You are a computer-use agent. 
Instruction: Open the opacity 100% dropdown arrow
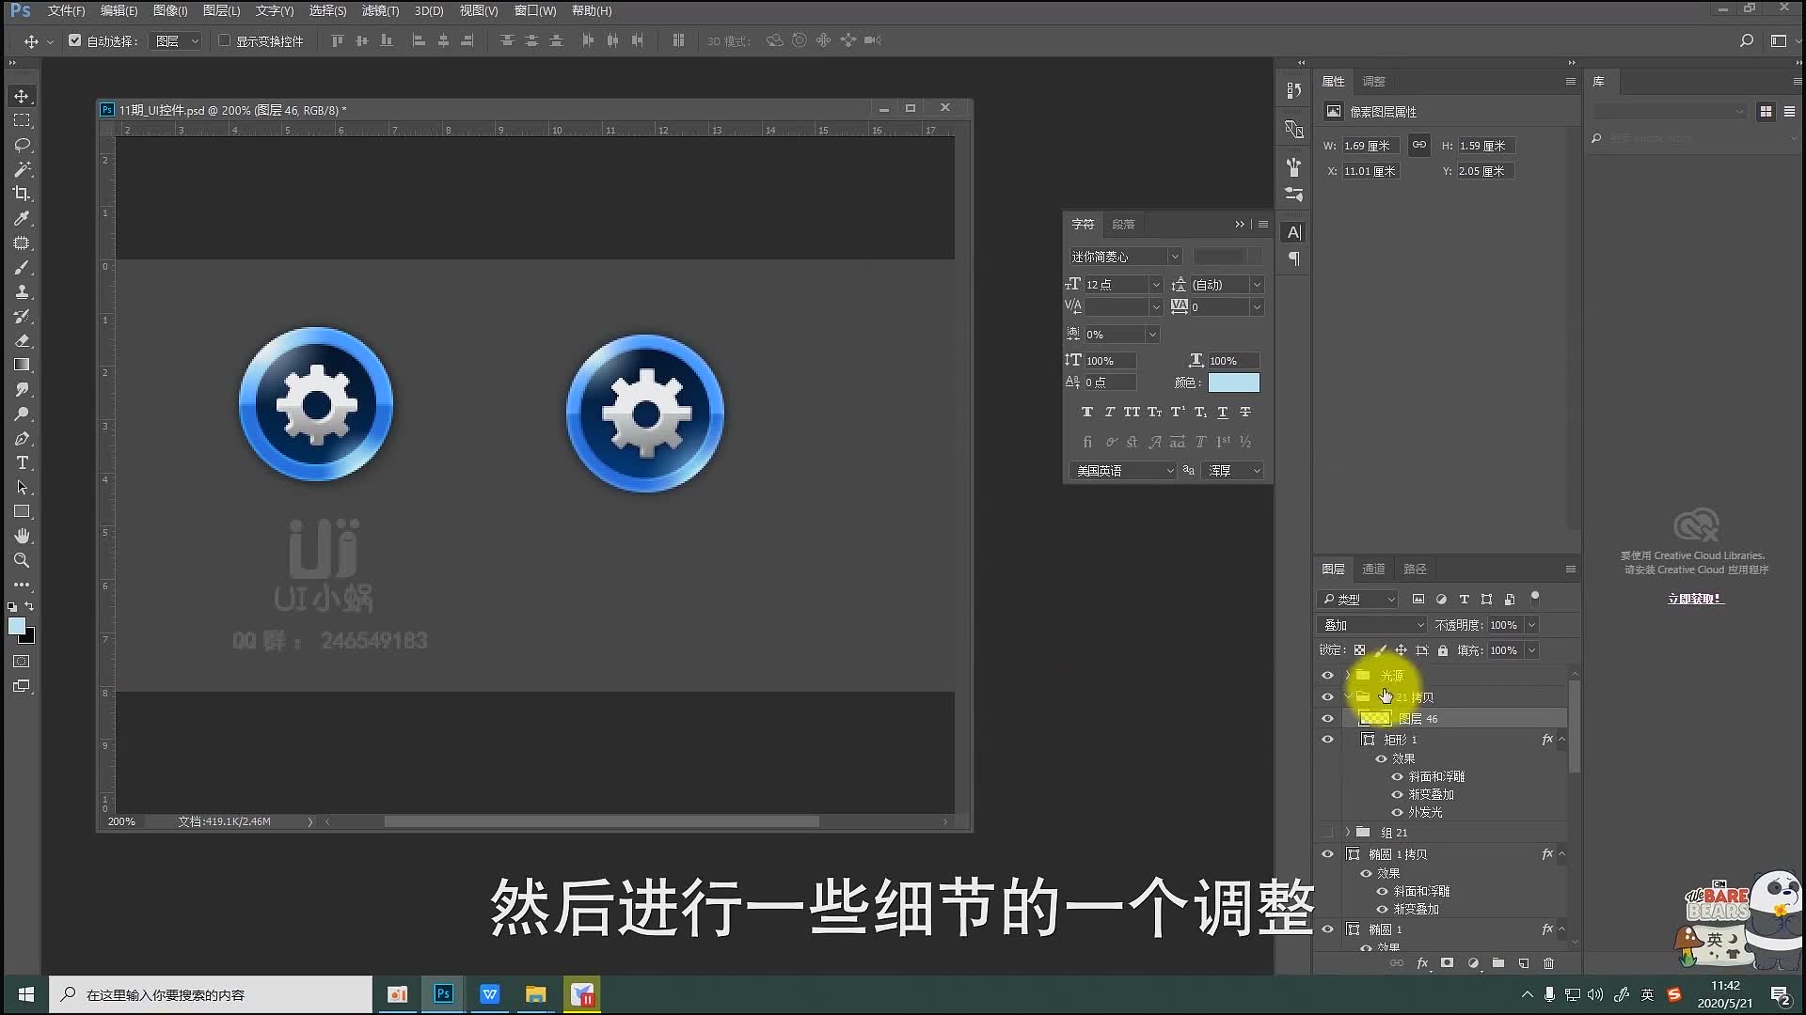[1531, 625]
